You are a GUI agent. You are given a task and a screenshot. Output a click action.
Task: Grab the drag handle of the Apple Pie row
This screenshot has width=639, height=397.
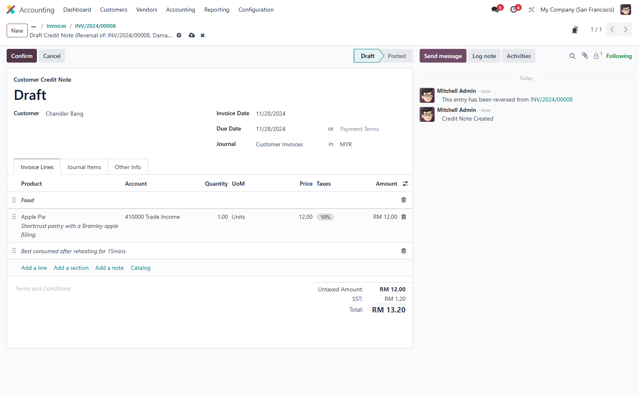[x=14, y=216]
